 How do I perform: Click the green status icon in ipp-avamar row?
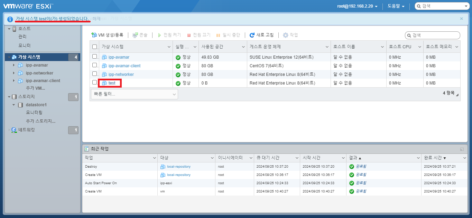(178, 57)
